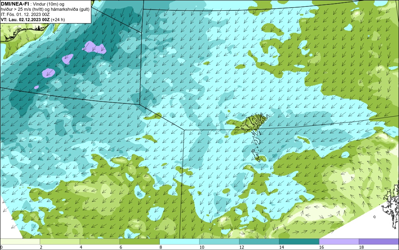The height and width of the screenshot is (250, 399).
Task: Select the 10–12 m/s turquoise swatch
Action: pyautogui.click(x=219, y=241)
